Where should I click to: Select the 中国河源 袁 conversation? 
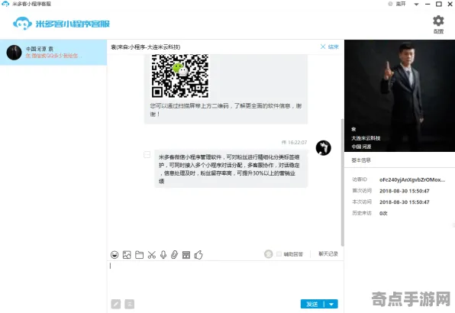[53, 53]
